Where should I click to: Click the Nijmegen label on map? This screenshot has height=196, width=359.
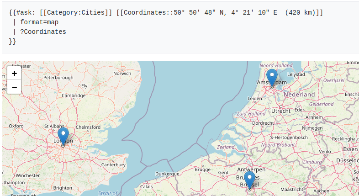tap(312, 128)
